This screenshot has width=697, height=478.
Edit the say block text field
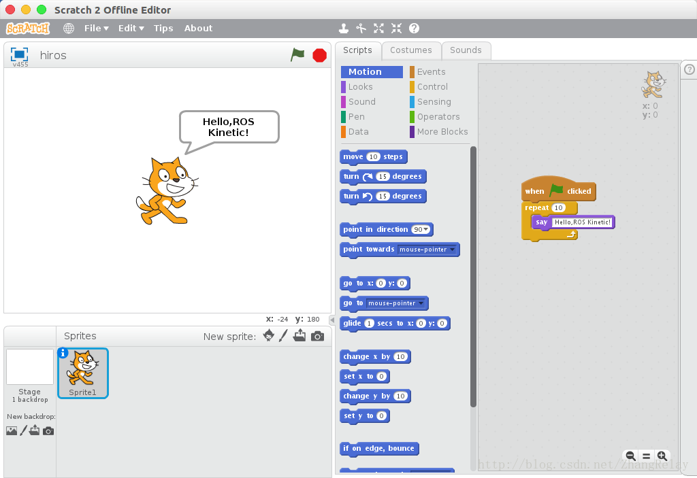point(583,222)
